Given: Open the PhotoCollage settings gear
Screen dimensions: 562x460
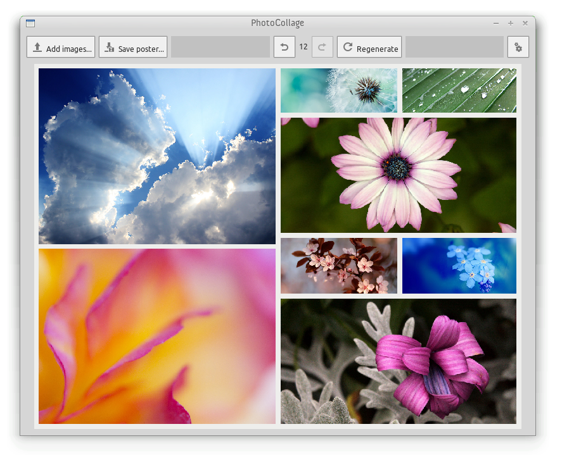Looking at the screenshot, I should pyautogui.click(x=518, y=46).
